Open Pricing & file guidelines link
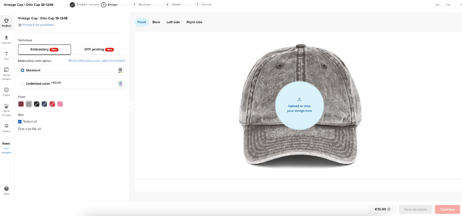Viewport: 462px width, 216px height. [38, 25]
